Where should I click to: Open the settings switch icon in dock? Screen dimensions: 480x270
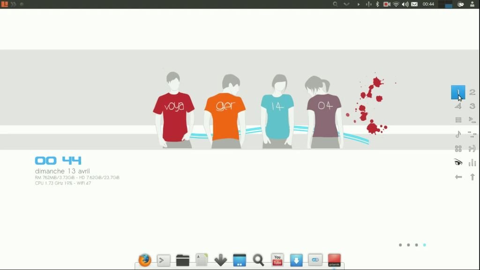click(x=315, y=260)
